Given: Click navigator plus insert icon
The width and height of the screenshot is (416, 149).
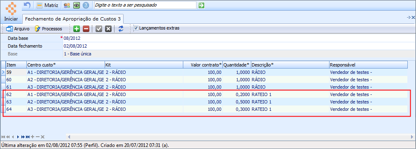Looking at the screenshot, I should pyautogui.click(x=33, y=137).
